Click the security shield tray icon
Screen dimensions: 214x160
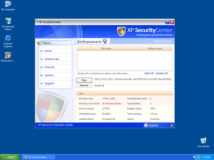point(199,157)
